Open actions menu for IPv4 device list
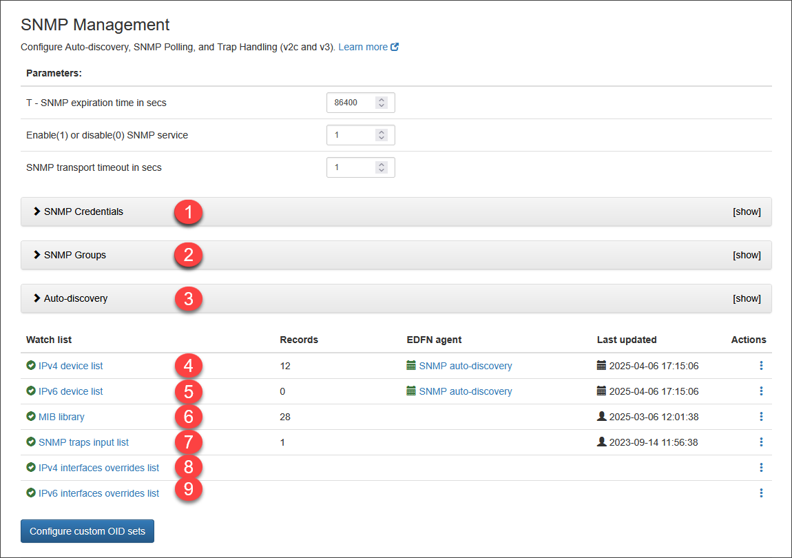Image resolution: width=792 pixels, height=558 pixels. [x=761, y=366]
